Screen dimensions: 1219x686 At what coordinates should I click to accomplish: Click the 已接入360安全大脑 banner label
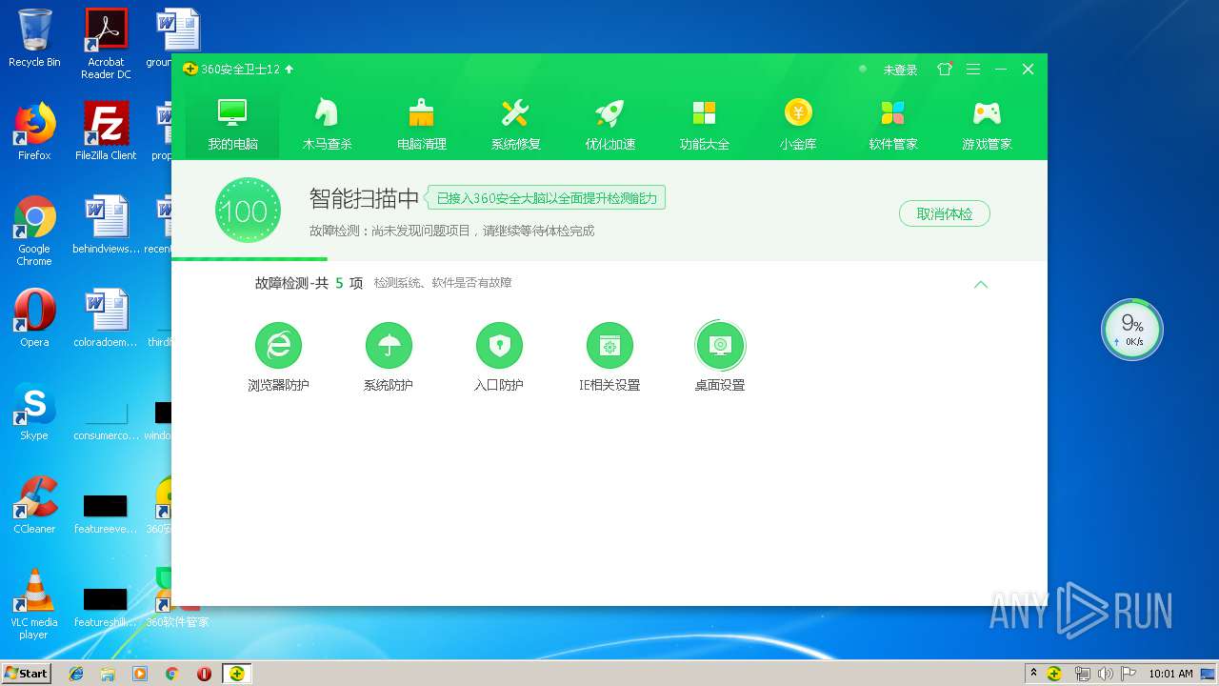[x=546, y=198]
